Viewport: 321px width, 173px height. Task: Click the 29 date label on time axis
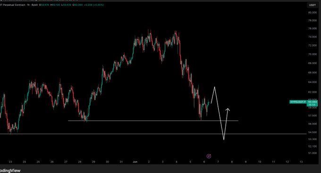coord(93,162)
